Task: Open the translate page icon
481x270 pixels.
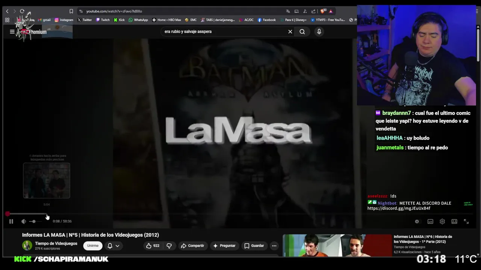Action: tap(288, 11)
